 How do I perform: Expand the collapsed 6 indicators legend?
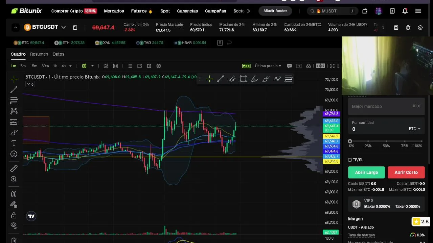30,84
